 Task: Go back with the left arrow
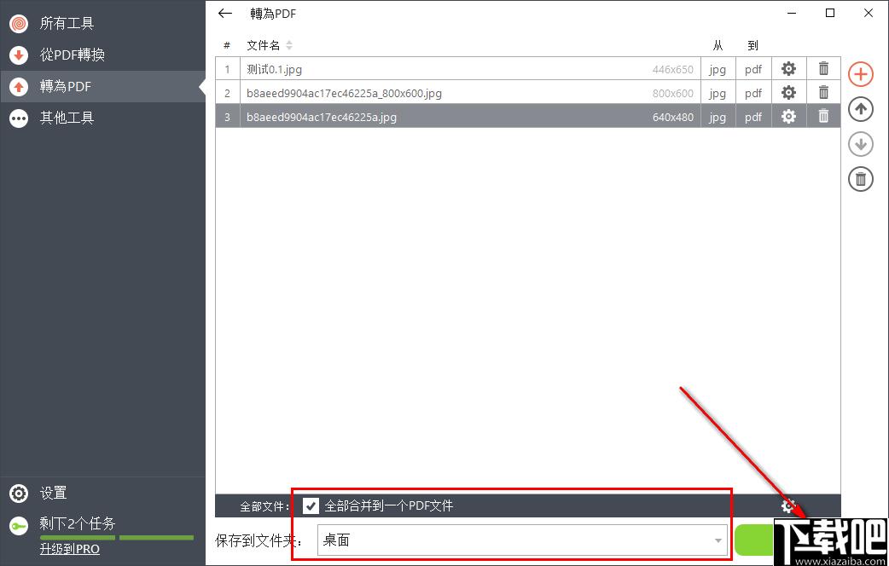[x=225, y=14]
